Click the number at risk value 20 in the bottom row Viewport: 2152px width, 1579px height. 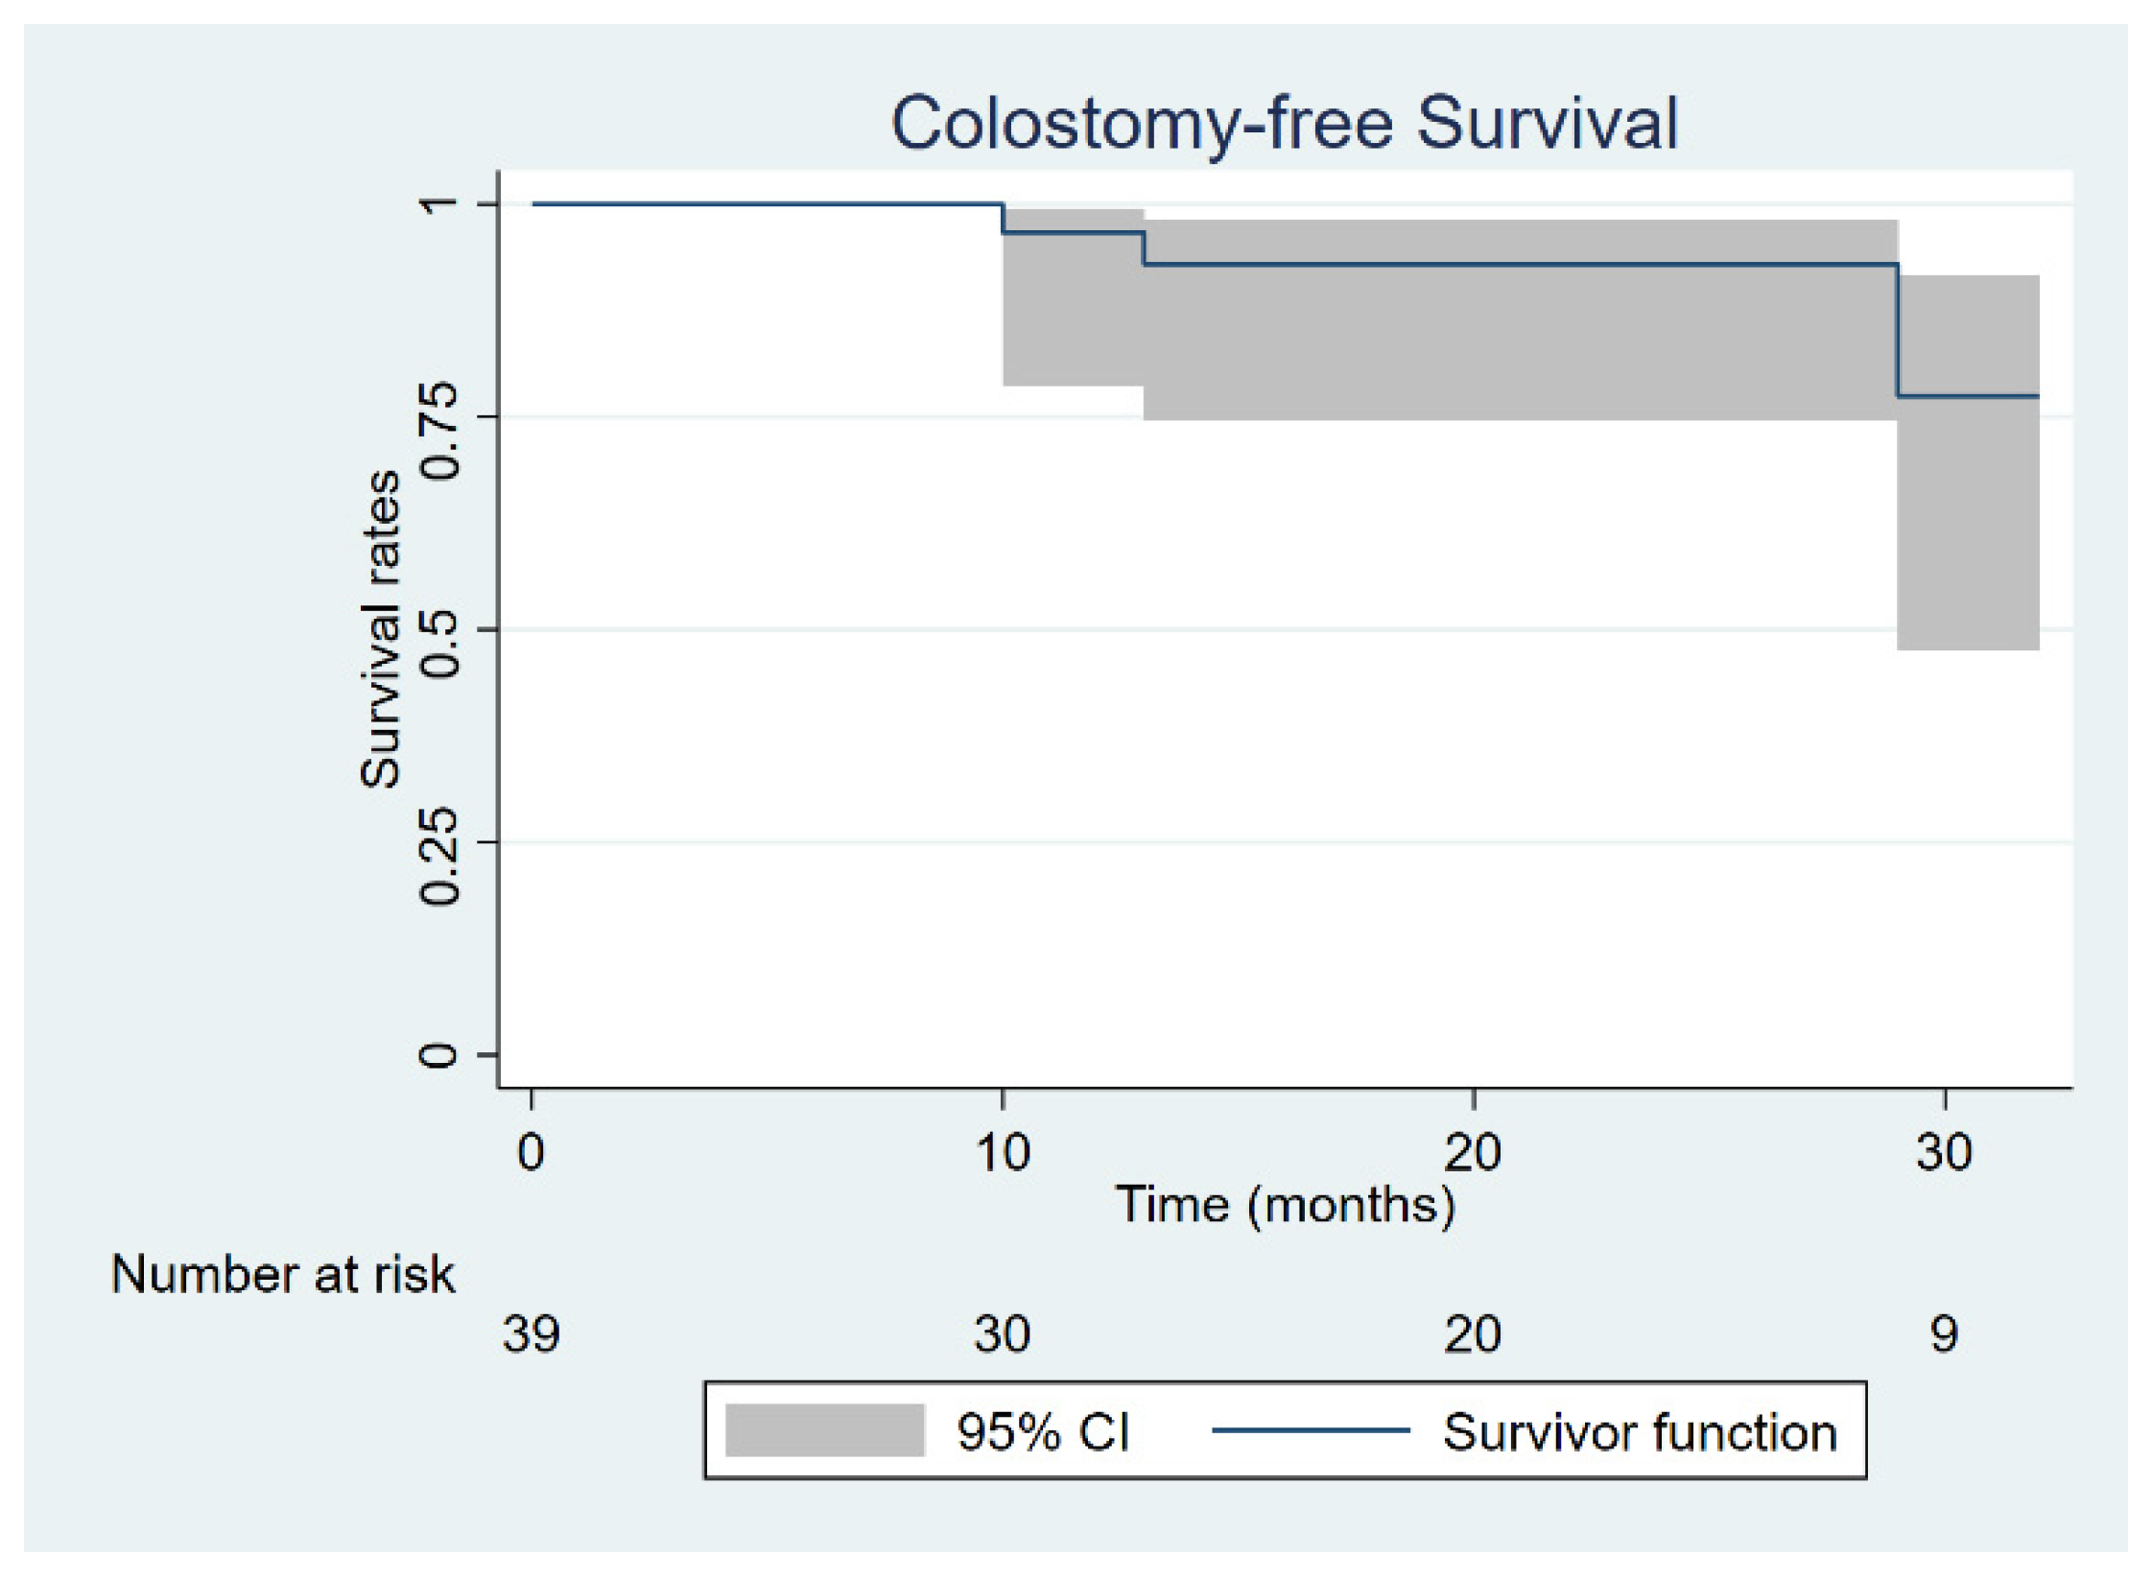tap(1473, 1334)
